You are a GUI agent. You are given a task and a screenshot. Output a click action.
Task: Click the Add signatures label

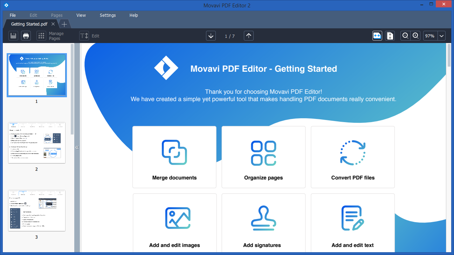click(x=262, y=245)
